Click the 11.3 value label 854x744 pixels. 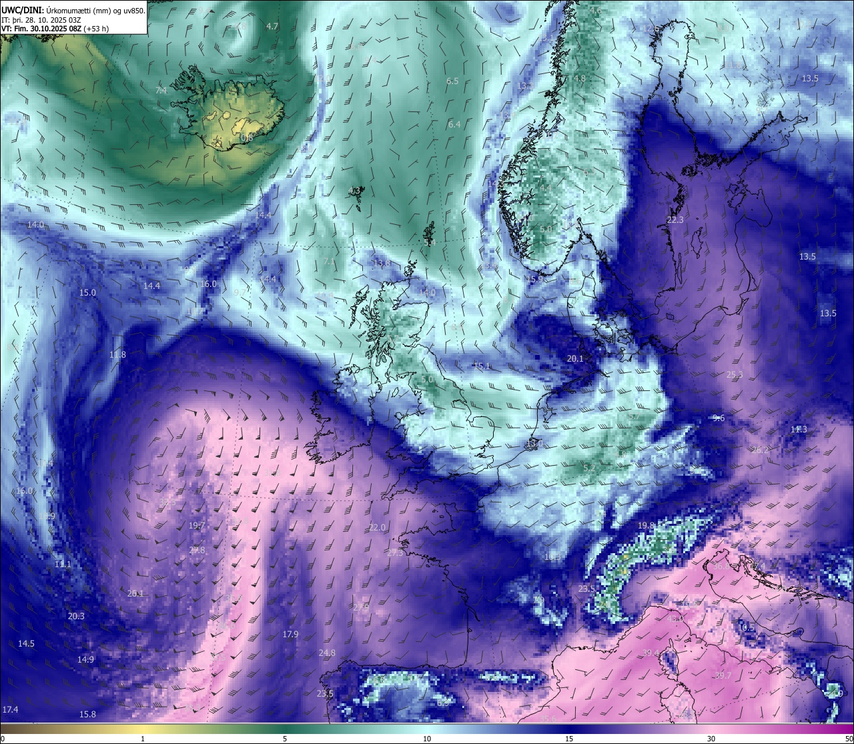pos(799,430)
